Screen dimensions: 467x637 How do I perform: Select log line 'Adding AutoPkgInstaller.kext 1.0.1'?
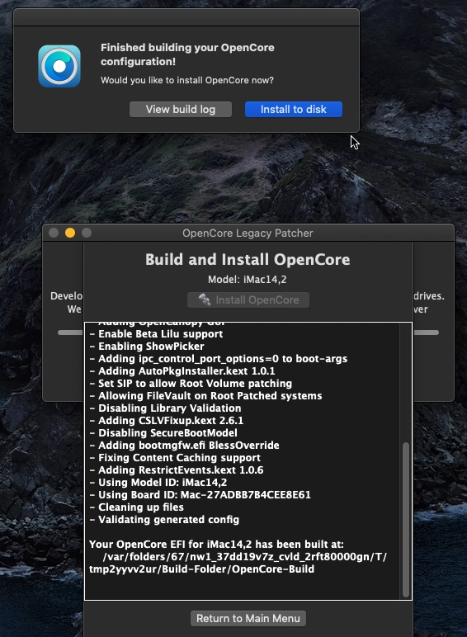182,371
